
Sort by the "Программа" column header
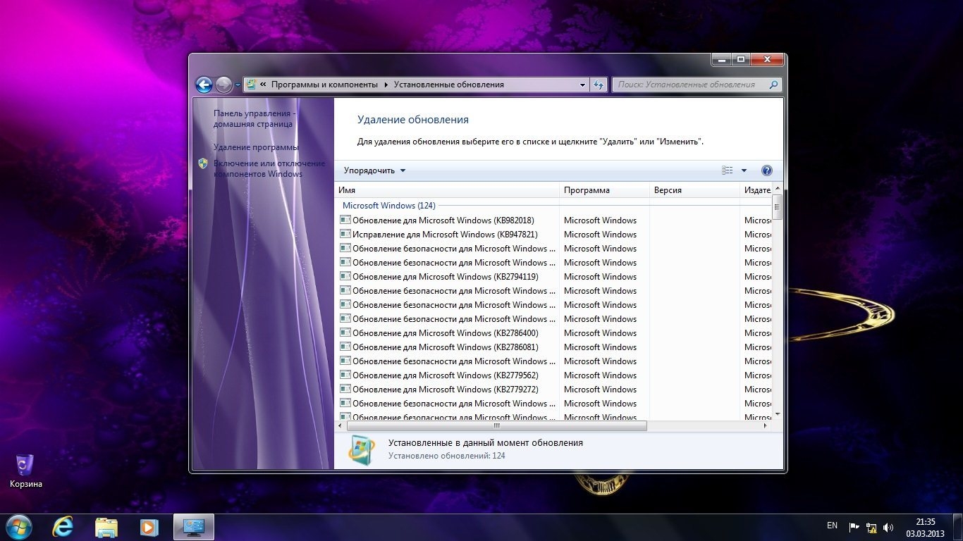(604, 190)
